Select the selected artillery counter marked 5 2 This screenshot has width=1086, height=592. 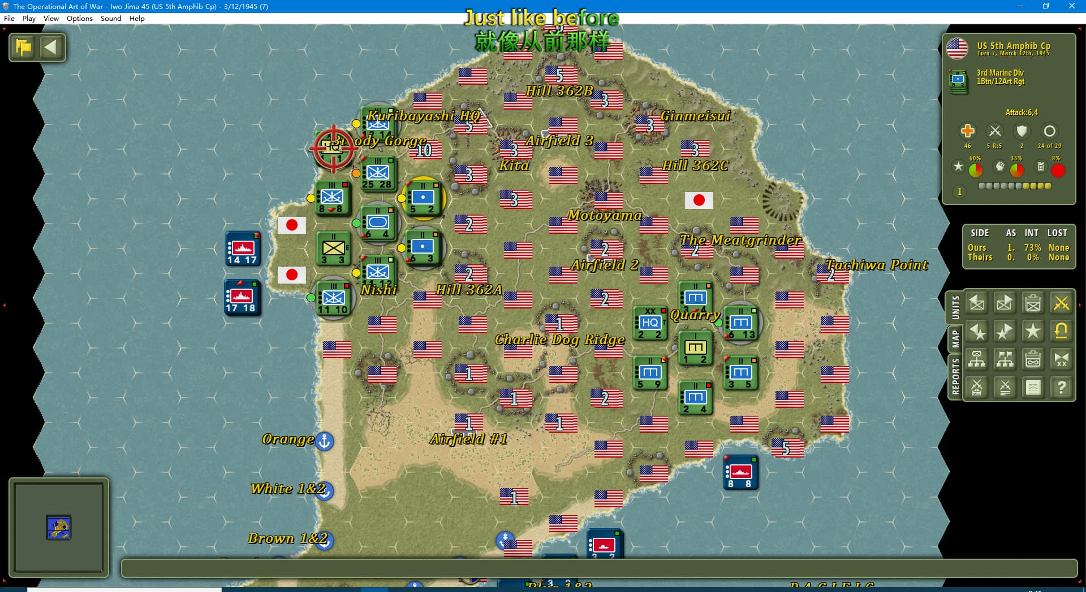click(423, 198)
